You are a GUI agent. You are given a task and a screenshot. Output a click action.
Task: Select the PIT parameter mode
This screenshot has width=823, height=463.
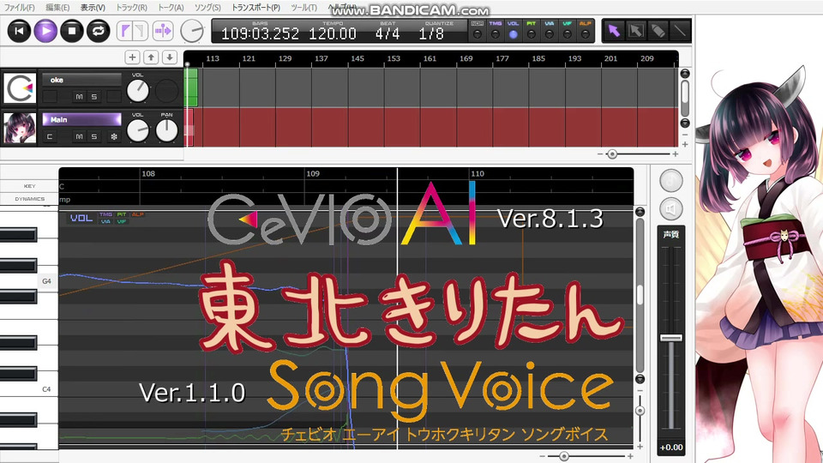pos(532,31)
